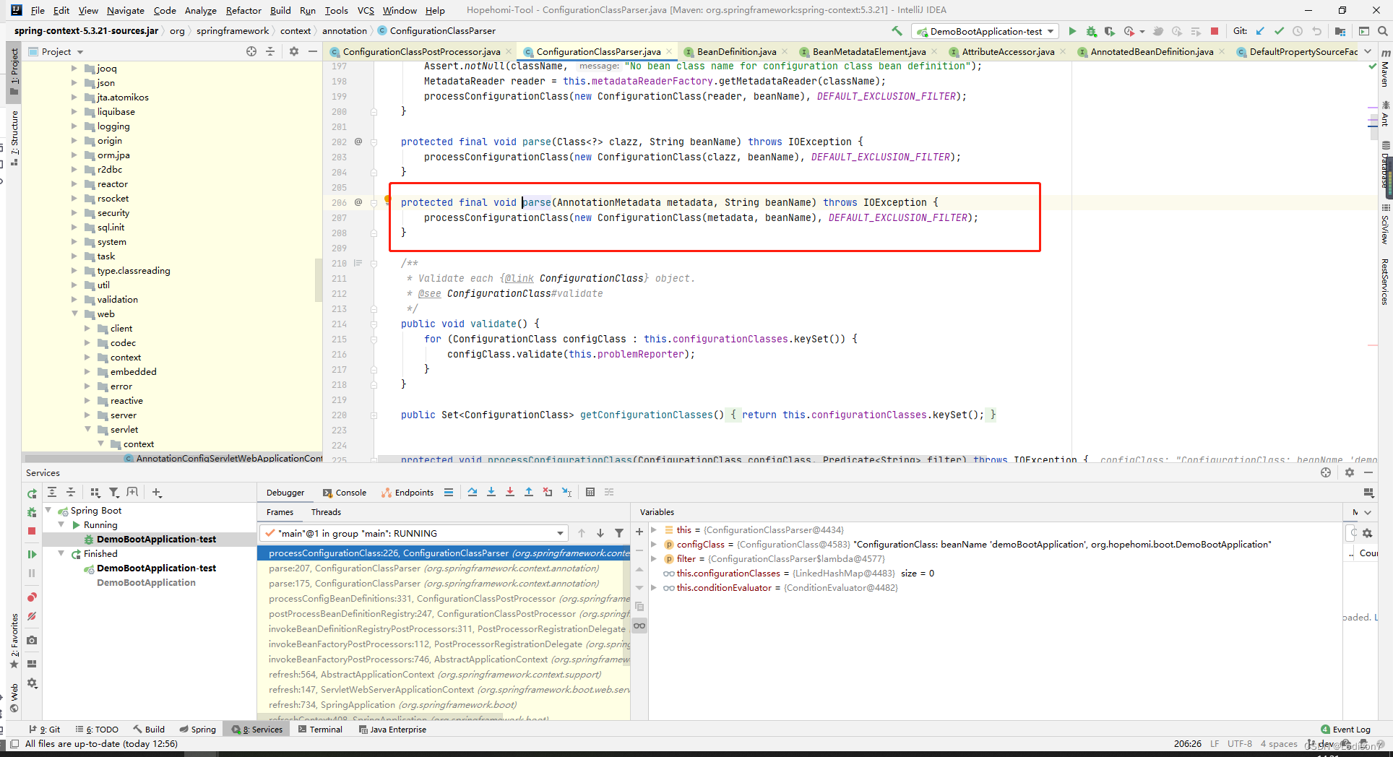
Task: Select the Console tab in Services
Action: tap(345, 493)
